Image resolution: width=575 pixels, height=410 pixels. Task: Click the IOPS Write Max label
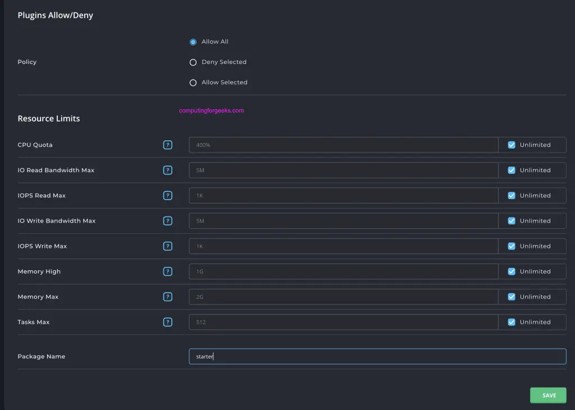pyautogui.click(x=42, y=246)
